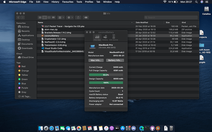Open the Finder group-by dropdown
Image resolution: width=212 pixels, height=132 pixels.
pos(61,17)
